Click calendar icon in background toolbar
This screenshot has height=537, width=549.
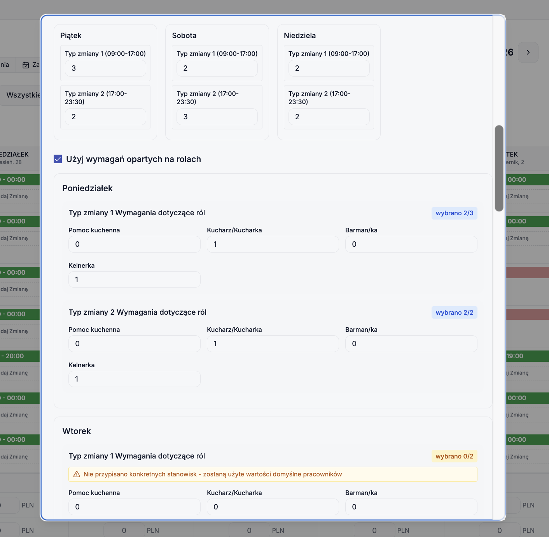pos(26,65)
